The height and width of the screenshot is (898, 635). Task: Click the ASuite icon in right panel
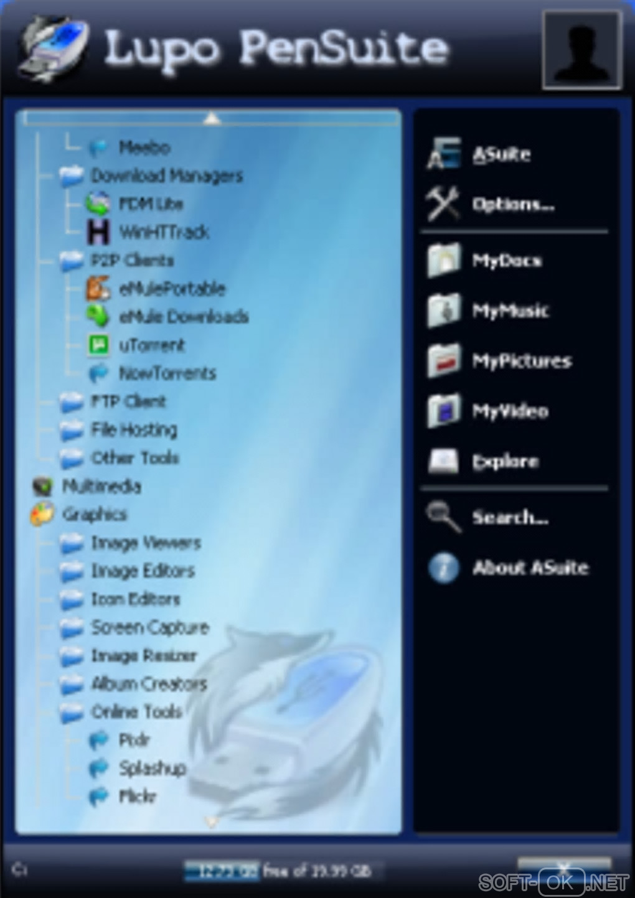coord(444,154)
